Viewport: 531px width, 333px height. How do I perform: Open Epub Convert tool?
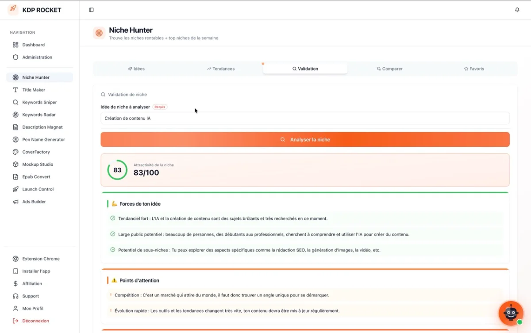[39, 176]
